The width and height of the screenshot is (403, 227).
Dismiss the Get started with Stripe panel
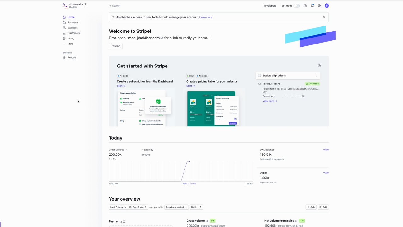[319, 66]
